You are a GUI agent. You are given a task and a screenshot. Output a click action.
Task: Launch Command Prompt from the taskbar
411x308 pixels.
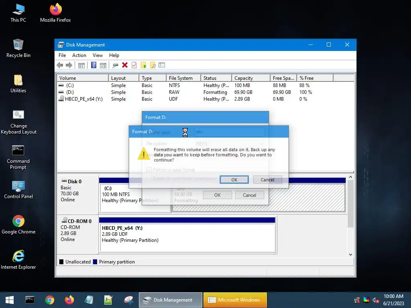pyautogui.click(x=30, y=300)
